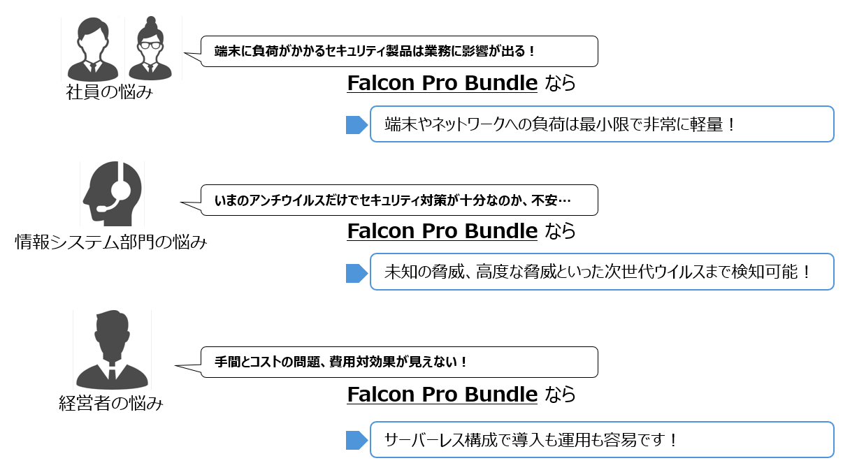The image size is (850, 470).
Task: Select the 社員の悩み label
Action: pyautogui.click(x=109, y=92)
